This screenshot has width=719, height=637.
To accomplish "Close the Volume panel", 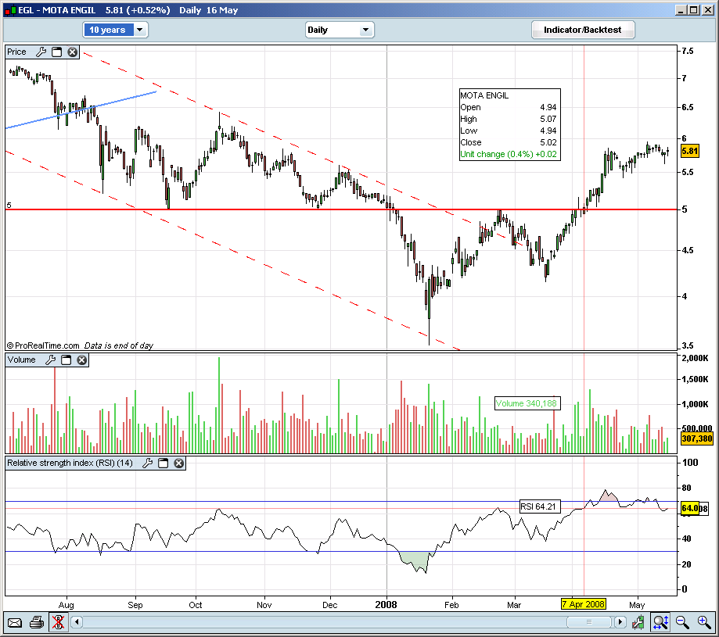I will point(82,360).
